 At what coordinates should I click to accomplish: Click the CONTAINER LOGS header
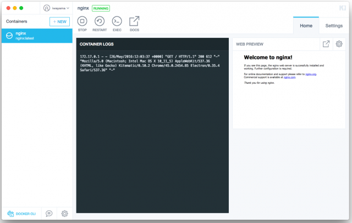tap(97, 44)
